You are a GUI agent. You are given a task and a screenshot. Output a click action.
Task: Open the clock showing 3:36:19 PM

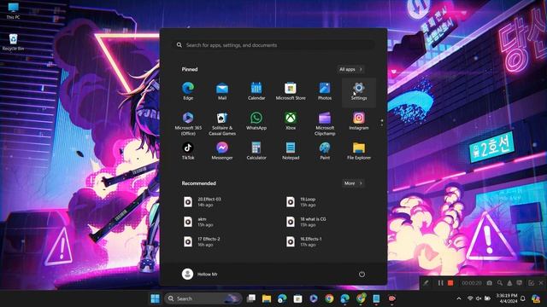(x=507, y=298)
